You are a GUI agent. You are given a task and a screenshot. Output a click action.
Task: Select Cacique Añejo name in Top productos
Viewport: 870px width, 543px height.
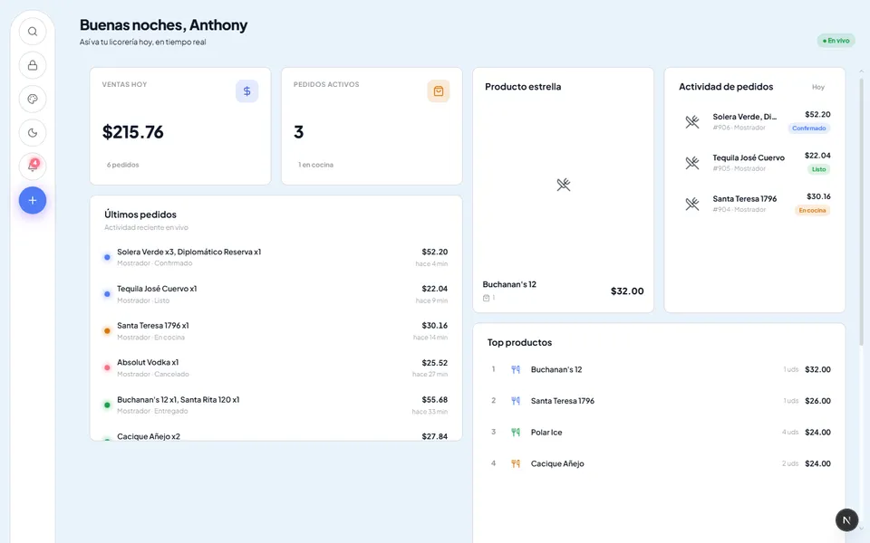[557, 463]
